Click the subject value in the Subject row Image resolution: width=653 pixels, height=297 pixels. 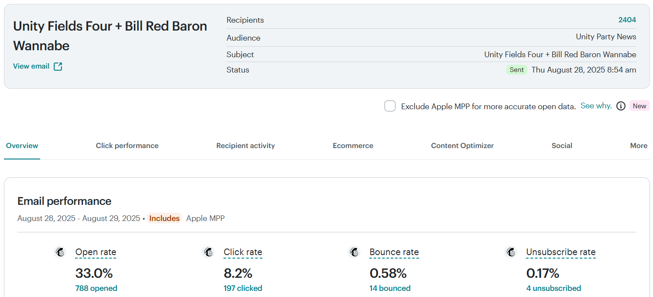(560, 55)
